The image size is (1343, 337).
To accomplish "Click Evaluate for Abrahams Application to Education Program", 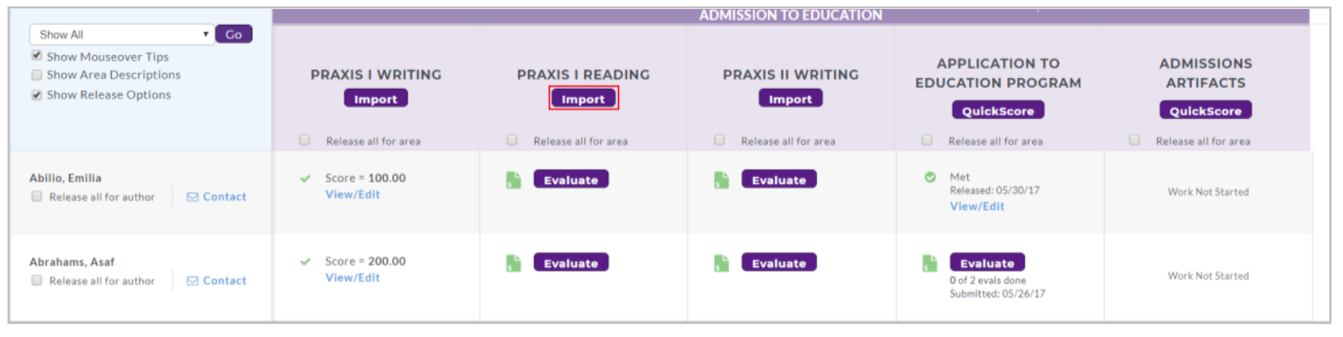I will pos(987,263).
